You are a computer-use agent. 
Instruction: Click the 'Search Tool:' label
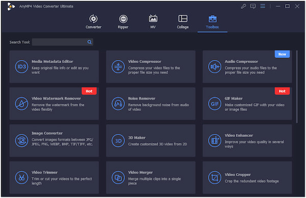[20, 42]
